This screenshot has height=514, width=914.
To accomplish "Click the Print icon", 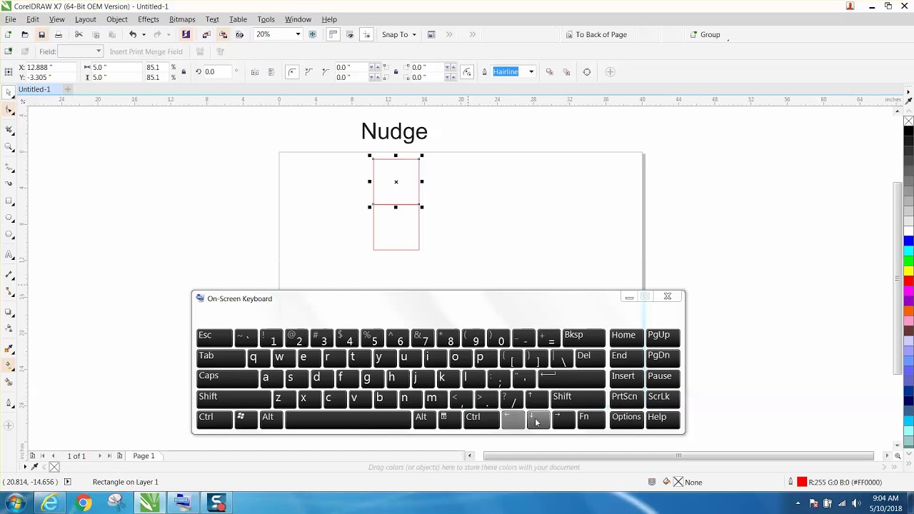I will point(59,34).
